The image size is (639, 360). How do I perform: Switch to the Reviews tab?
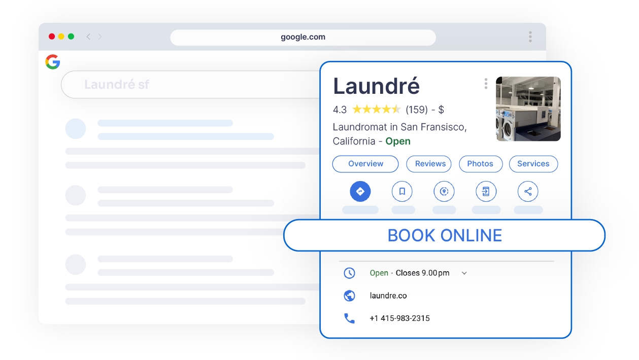[x=428, y=164]
